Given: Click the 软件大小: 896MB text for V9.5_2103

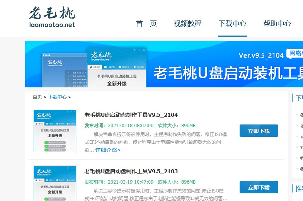Looking at the screenshot, I should 177,182.
